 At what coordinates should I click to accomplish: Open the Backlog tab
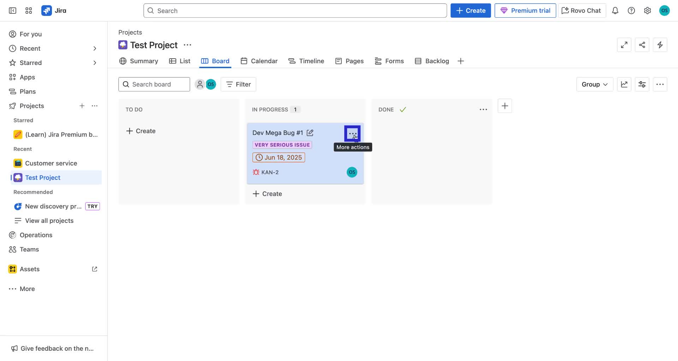point(437,61)
